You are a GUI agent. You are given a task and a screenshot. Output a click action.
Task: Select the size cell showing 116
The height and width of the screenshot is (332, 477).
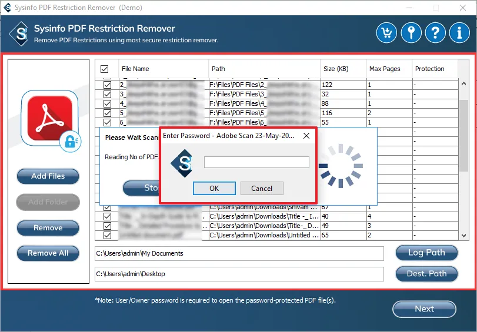pyautogui.click(x=343, y=113)
